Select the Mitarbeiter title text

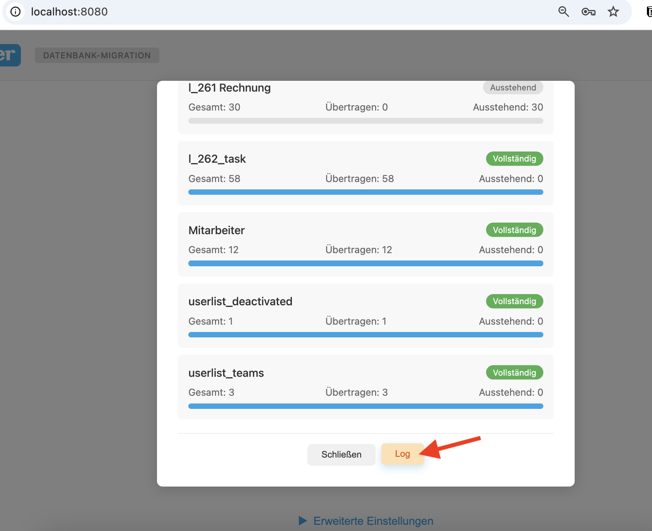point(217,230)
